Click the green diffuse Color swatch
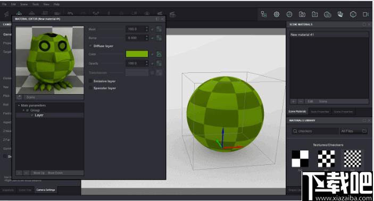The image size is (374, 201). (137, 54)
